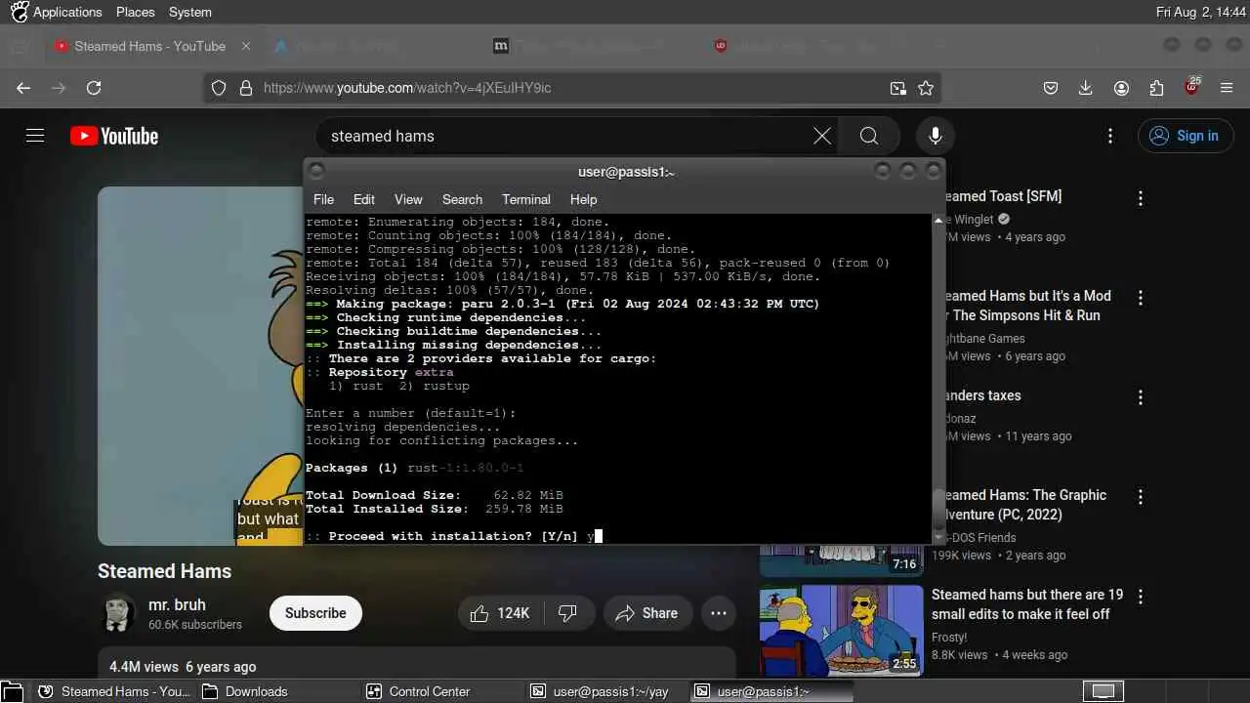Go back in browser history
The image size is (1250, 703).
23,88
